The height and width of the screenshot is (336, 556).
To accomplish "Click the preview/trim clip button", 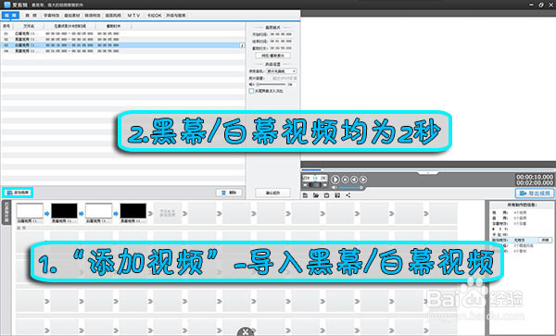I will tap(273, 56).
